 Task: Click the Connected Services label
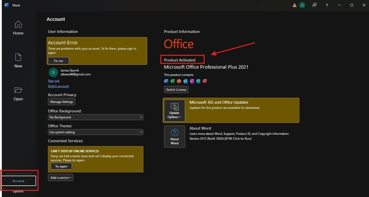[65, 141]
